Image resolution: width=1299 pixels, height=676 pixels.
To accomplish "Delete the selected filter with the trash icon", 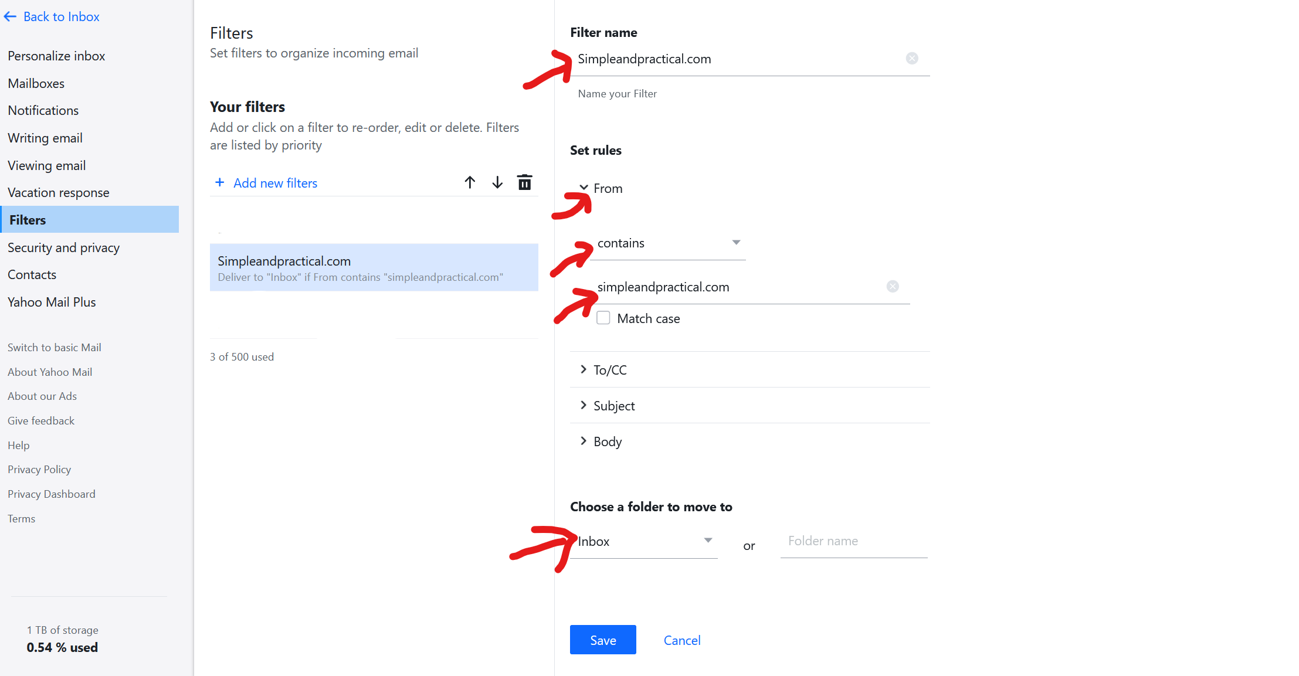I will tap(524, 182).
